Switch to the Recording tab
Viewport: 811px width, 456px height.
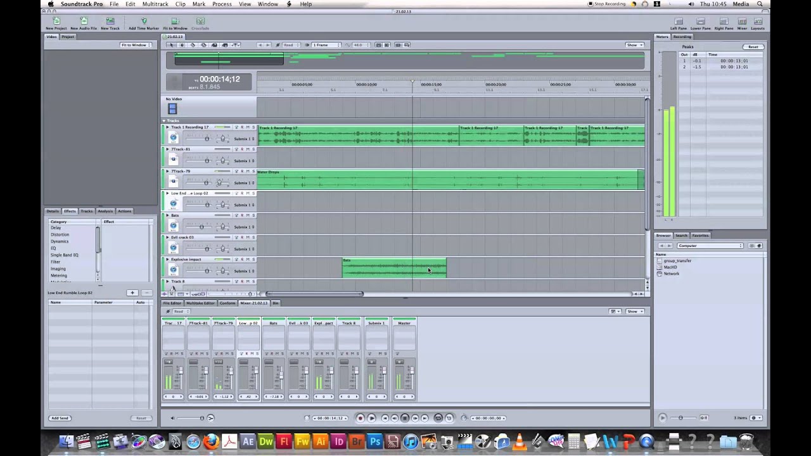point(682,37)
